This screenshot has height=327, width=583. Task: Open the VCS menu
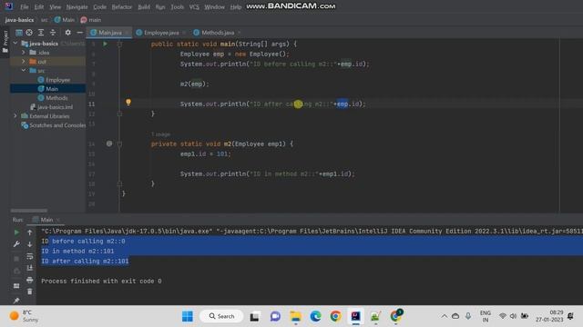[194, 7]
